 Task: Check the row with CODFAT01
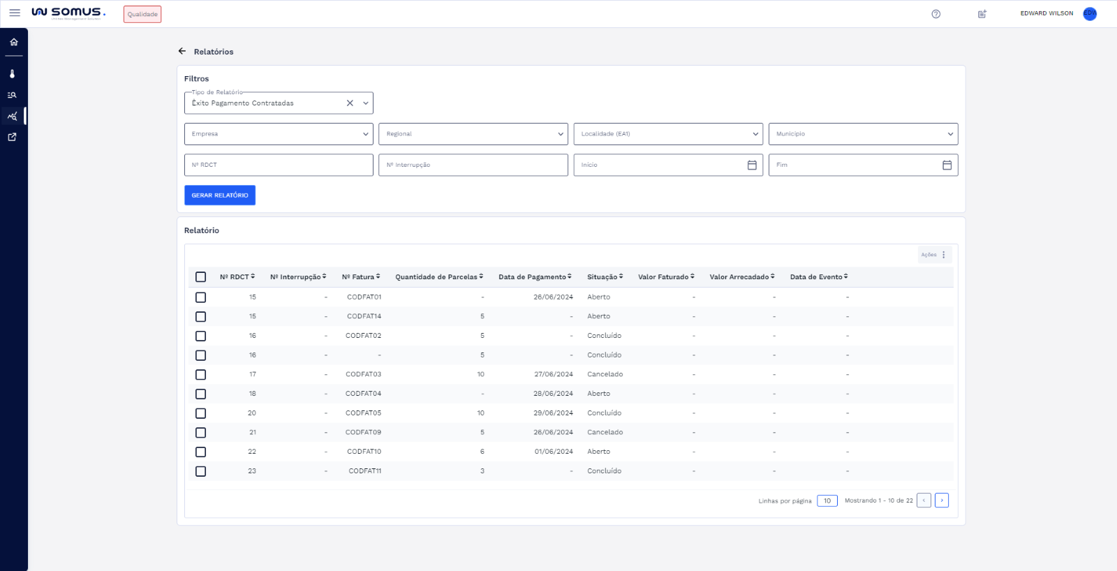click(x=200, y=297)
